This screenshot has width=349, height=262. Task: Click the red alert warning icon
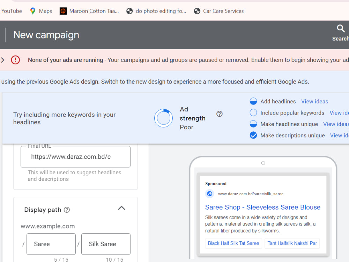(x=15, y=60)
